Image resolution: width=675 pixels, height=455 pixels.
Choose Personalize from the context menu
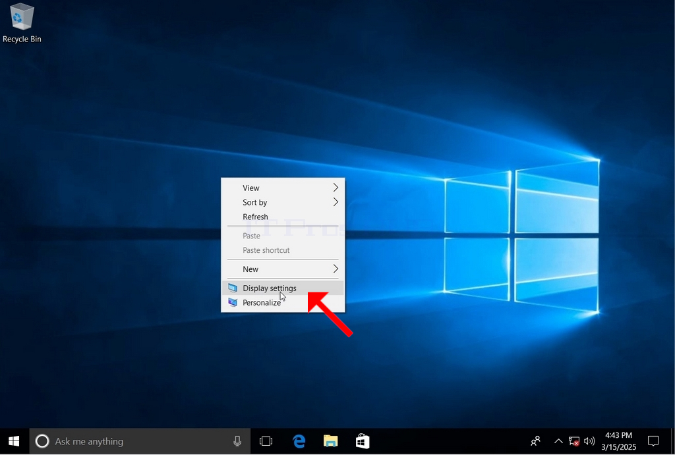point(283,303)
